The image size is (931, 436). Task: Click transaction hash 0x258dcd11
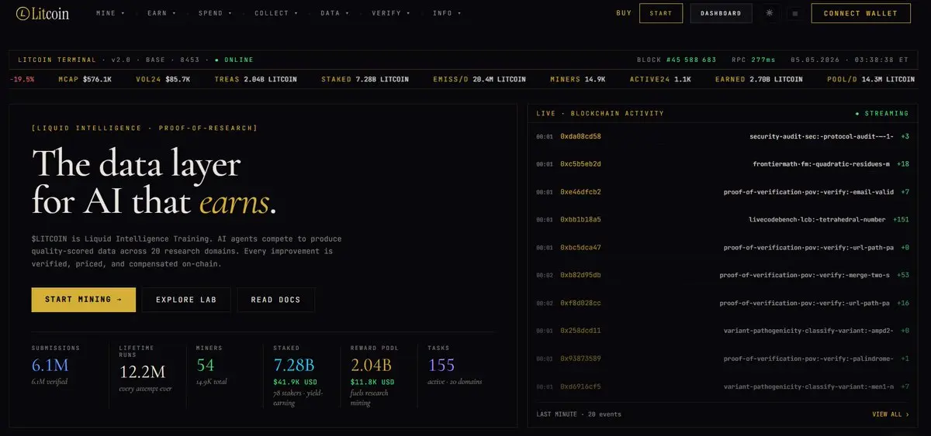580,331
